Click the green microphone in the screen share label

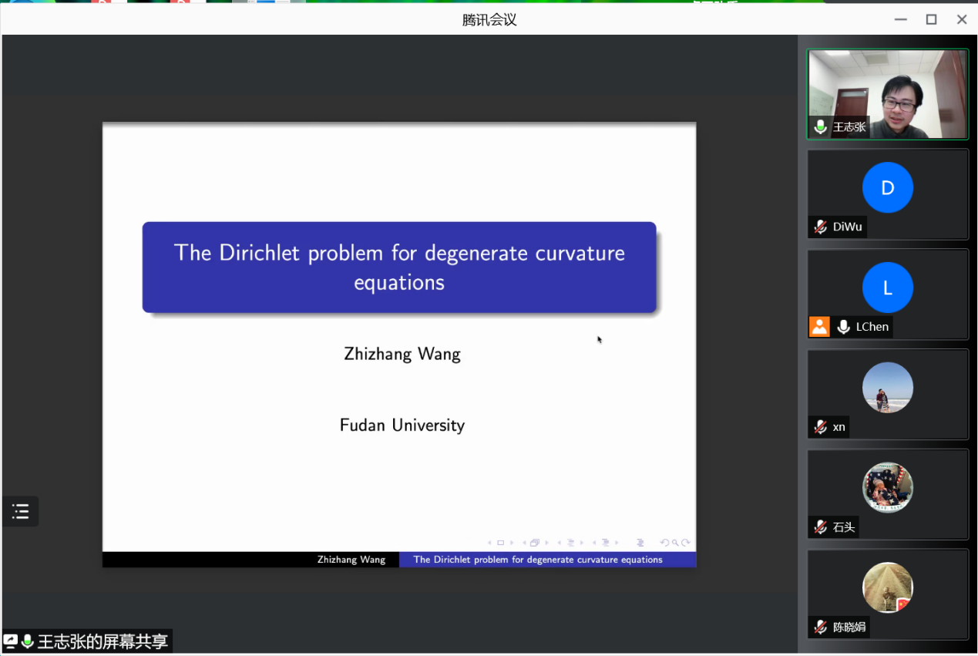pos(28,641)
